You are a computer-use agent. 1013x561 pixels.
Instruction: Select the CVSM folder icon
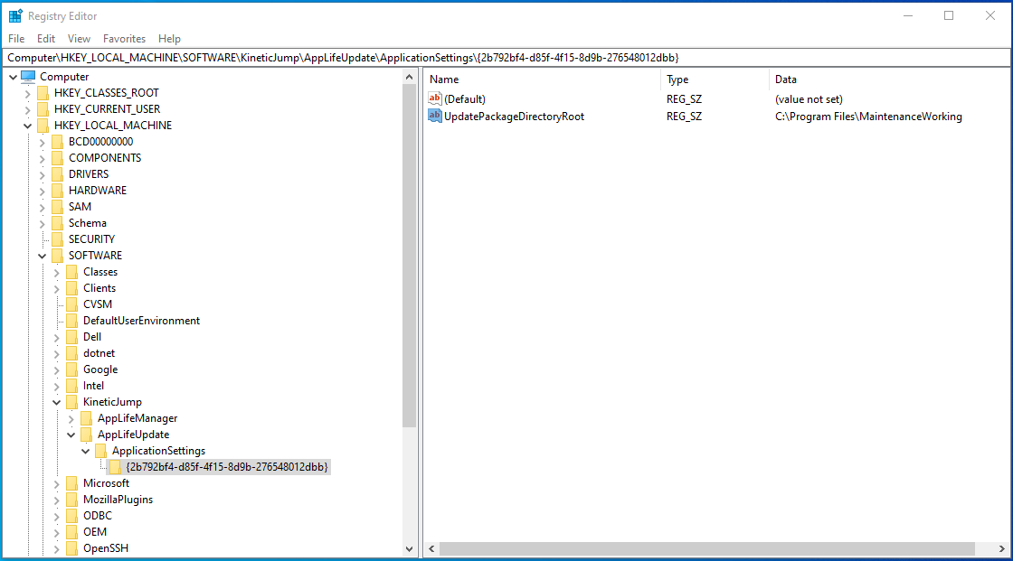71,304
